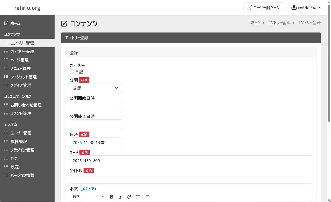
Task: Click the bulleted list icon
Action: click(138, 197)
